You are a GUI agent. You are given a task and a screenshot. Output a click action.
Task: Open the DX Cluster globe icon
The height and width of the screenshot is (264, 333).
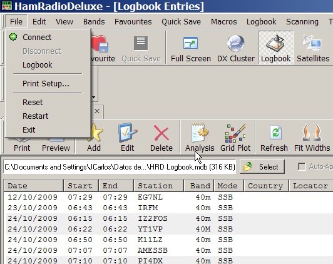[x=235, y=44]
